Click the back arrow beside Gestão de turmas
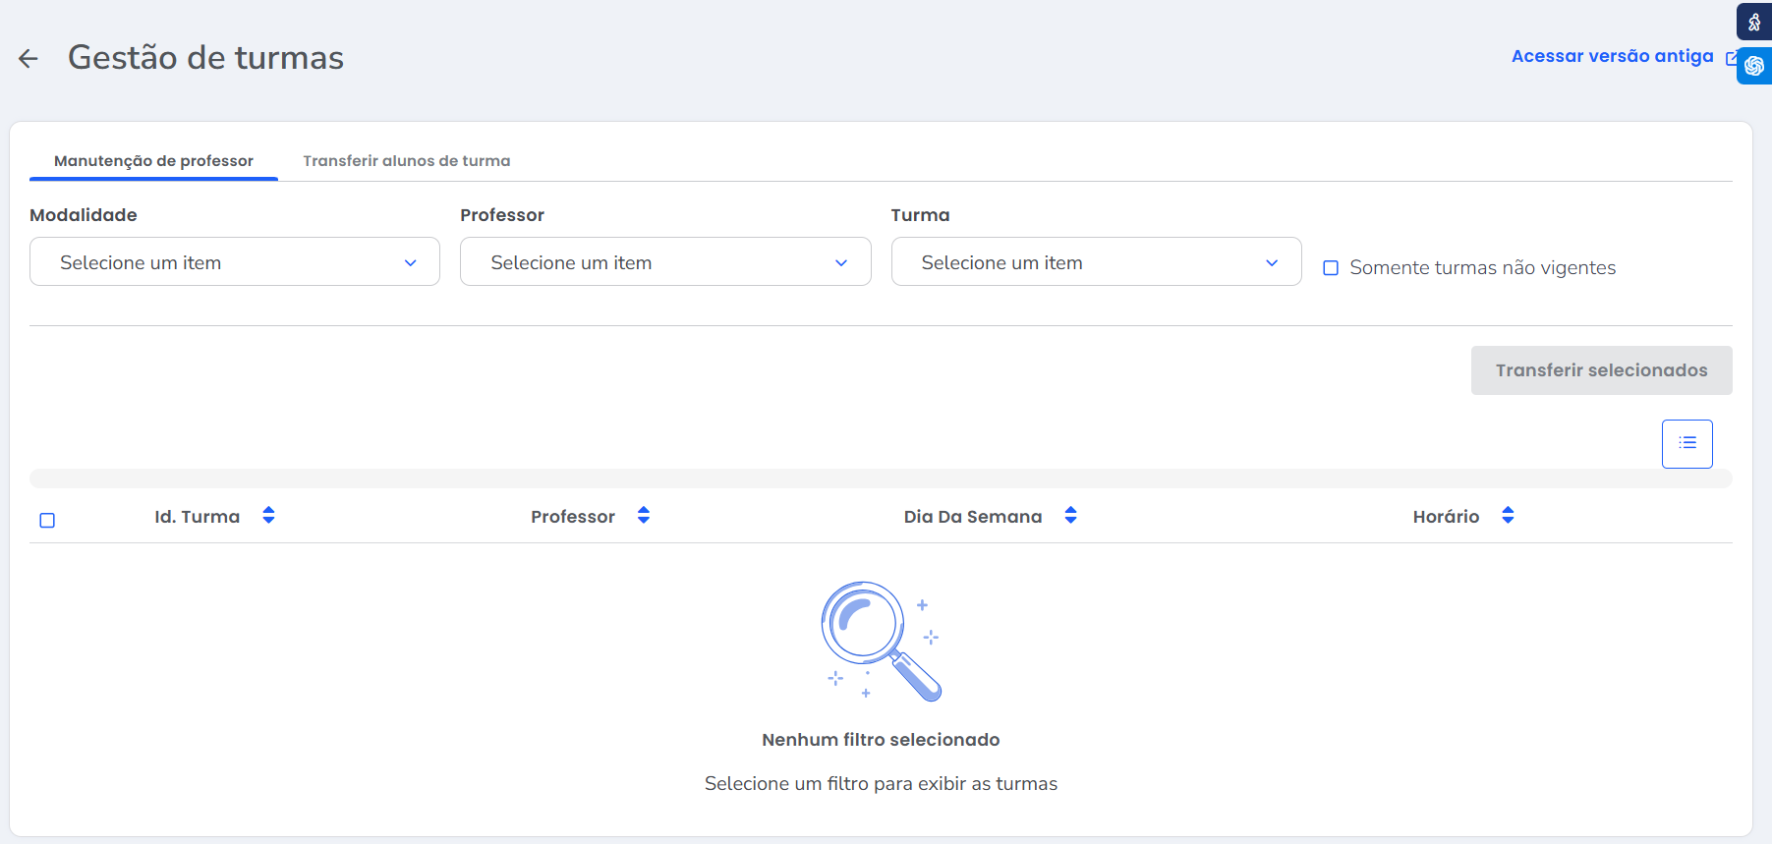1772x844 pixels. [x=29, y=59]
